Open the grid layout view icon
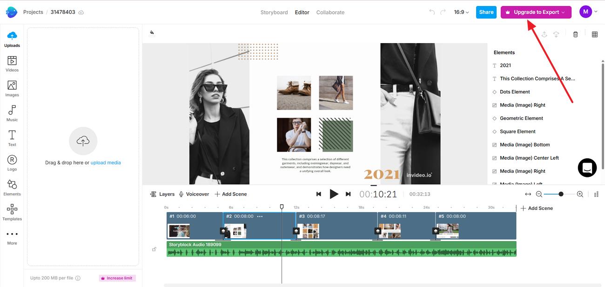605x287 pixels. click(594, 34)
